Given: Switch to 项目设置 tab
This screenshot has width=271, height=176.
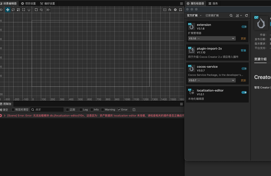Looking at the screenshot, I should pos(28,4).
